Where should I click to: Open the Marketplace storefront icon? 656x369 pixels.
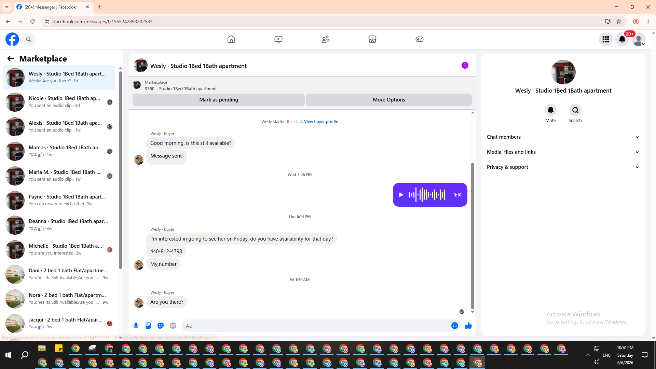click(x=372, y=39)
